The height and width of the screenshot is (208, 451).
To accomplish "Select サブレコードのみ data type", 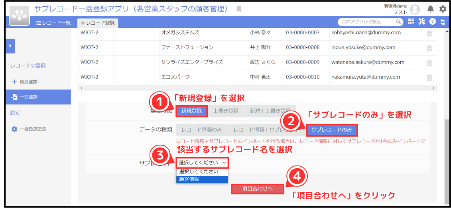I will click(332, 130).
